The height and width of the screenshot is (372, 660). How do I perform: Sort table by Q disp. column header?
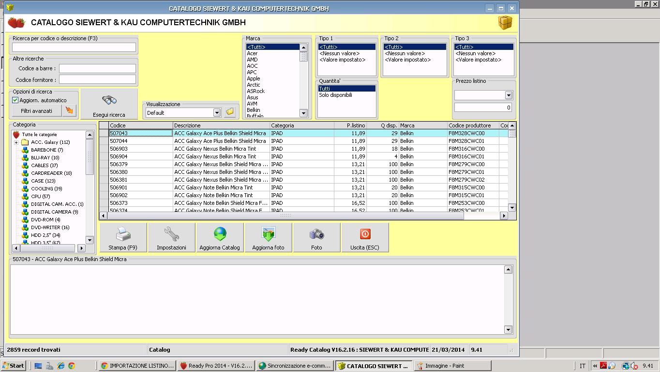(383, 125)
